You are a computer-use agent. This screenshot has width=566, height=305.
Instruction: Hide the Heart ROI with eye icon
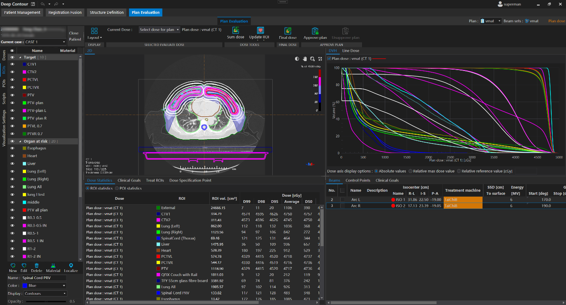[x=12, y=156]
